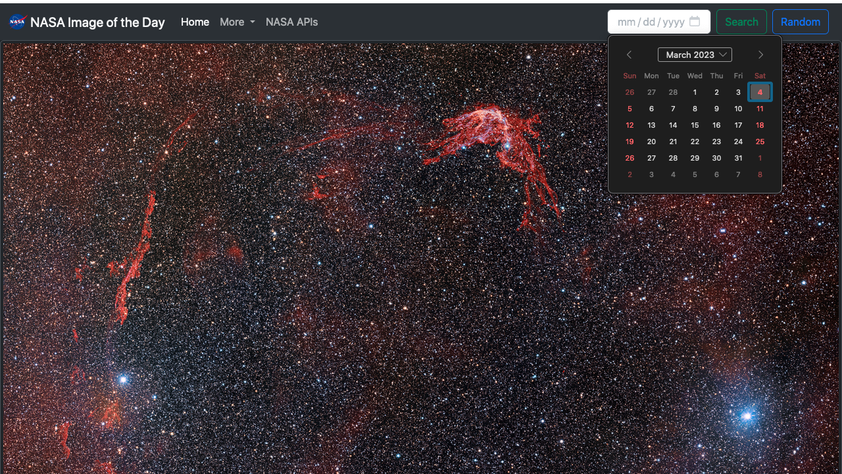This screenshot has width=842, height=474.
Task: Click the green Search button
Action: (x=741, y=22)
